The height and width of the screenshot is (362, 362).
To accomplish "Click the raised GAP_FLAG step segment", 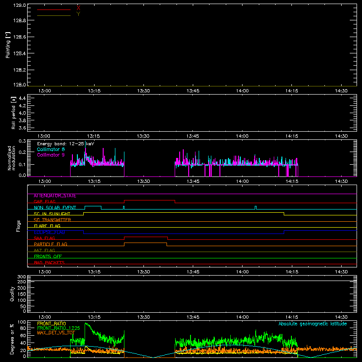I will click(x=150, y=200).
